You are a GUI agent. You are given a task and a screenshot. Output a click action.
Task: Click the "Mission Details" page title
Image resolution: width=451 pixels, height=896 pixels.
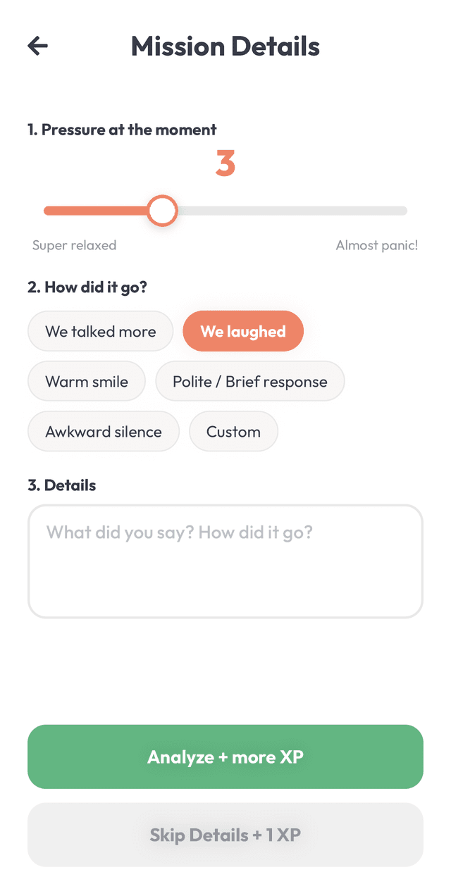pos(225,46)
